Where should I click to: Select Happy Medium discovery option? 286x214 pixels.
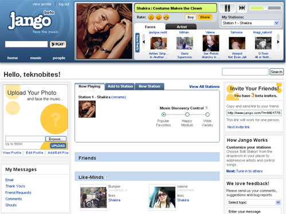point(187,114)
